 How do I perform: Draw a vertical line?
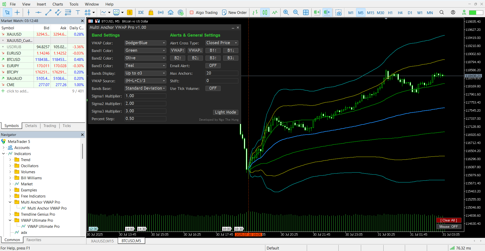[x=28, y=12]
